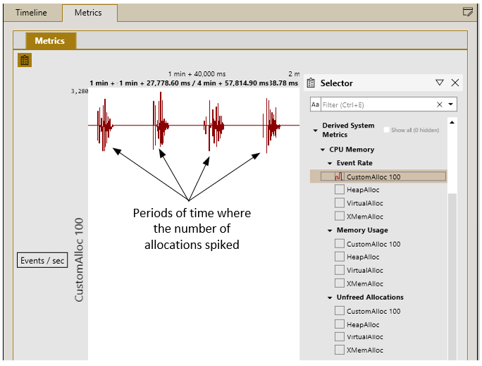
Task: Click the clipboard selector icon below Metrics
Action: click(25, 60)
